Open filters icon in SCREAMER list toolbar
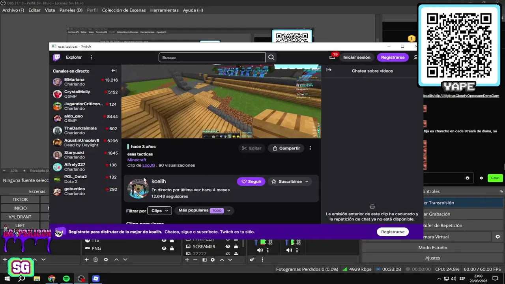Screen dimensions: 505x284 pyautogui.click(x=204, y=260)
